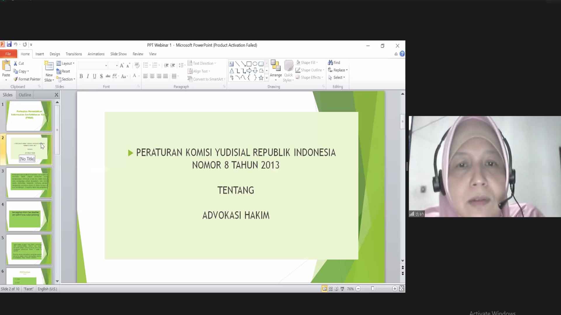Click the Replace button in Editing
The image size is (561, 315).
point(338,70)
